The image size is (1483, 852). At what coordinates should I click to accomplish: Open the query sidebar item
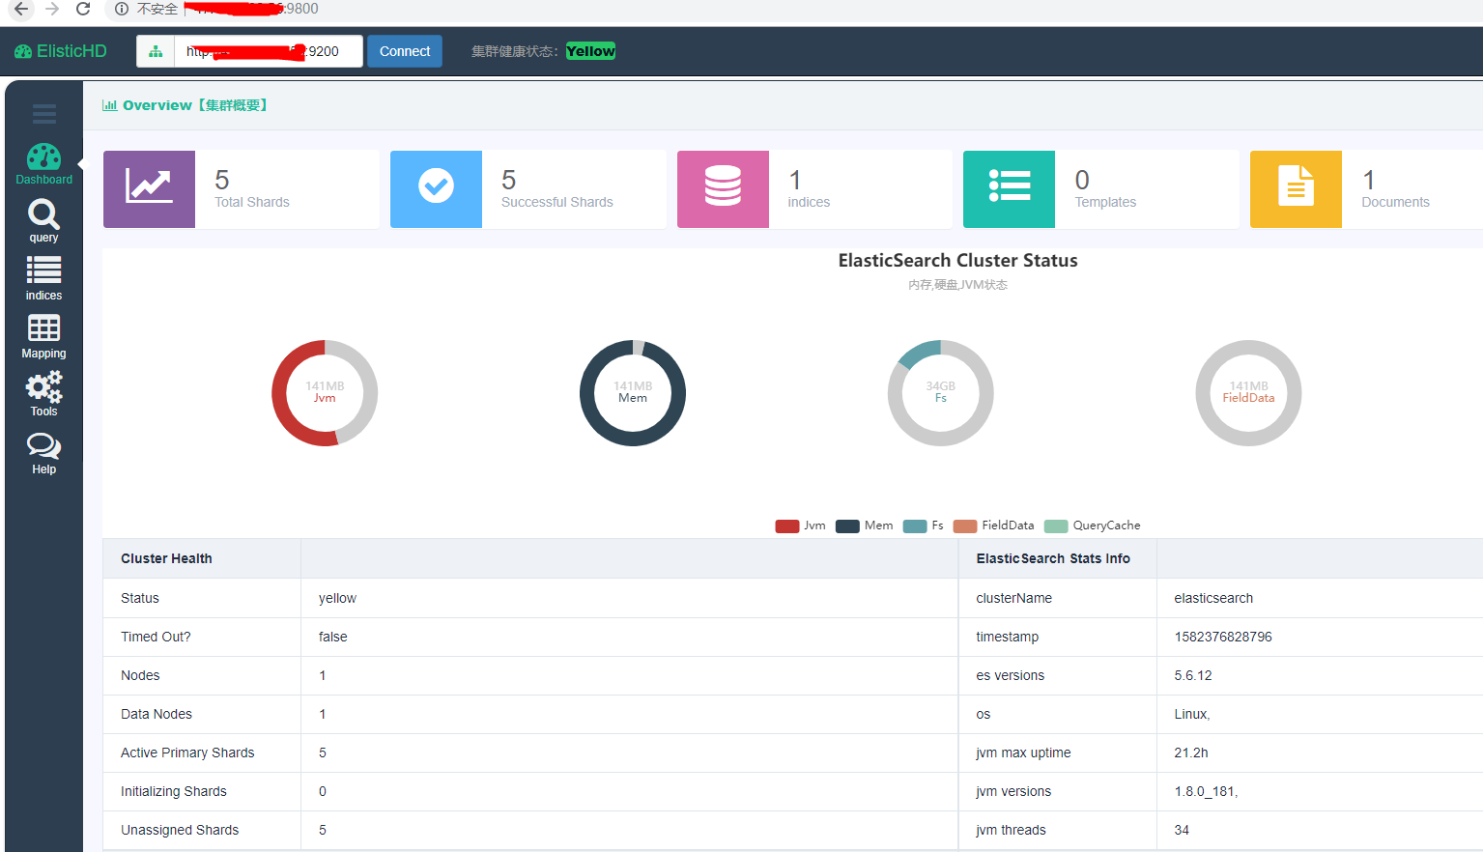(x=43, y=221)
